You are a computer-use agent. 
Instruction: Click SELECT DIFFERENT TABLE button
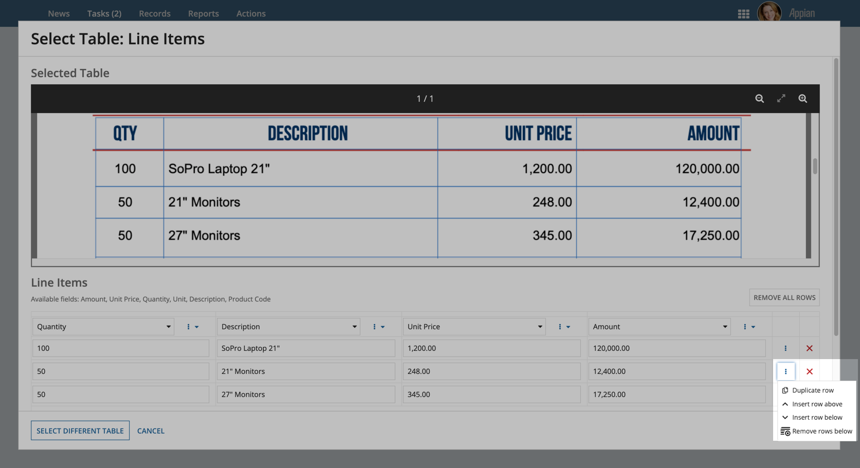coord(80,430)
